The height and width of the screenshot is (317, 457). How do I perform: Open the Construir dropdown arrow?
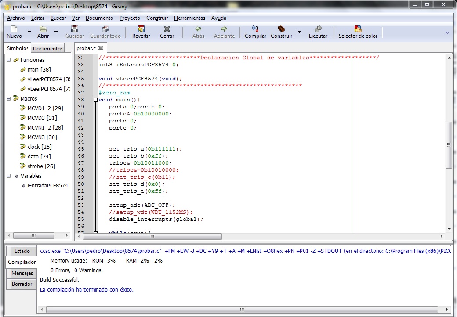[x=299, y=32]
